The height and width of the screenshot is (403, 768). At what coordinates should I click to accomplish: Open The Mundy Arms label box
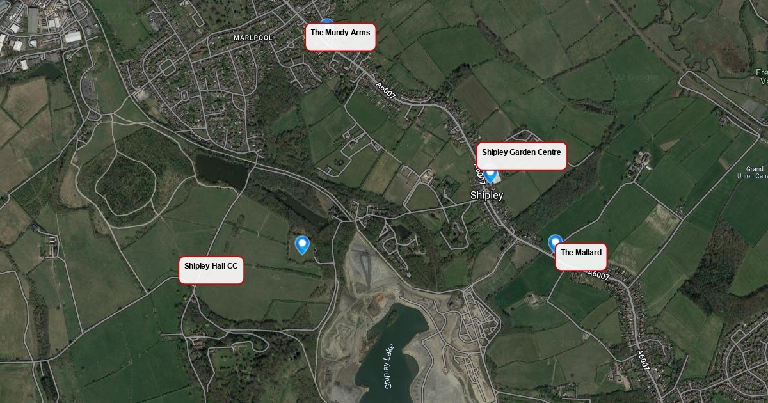tap(340, 37)
